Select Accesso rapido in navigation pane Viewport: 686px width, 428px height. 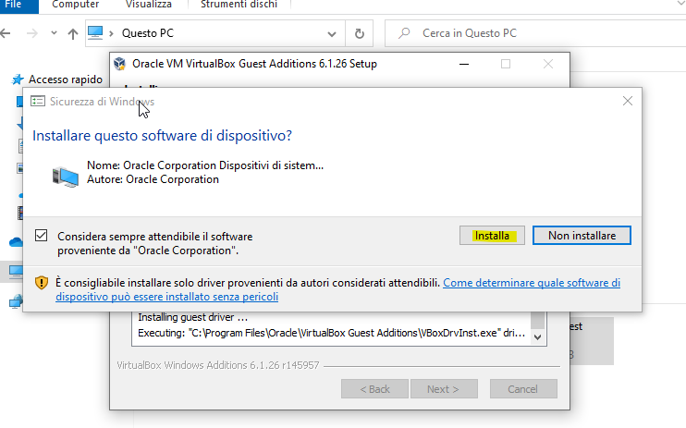[66, 79]
